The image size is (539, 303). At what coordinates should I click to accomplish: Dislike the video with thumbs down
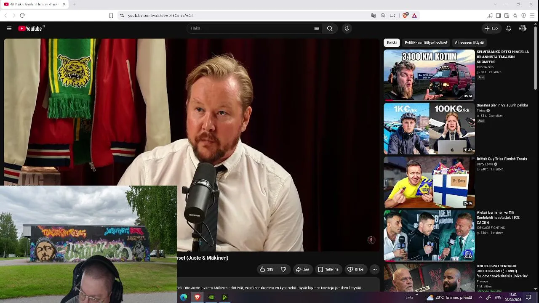pyautogui.click(x=283, y=269)
